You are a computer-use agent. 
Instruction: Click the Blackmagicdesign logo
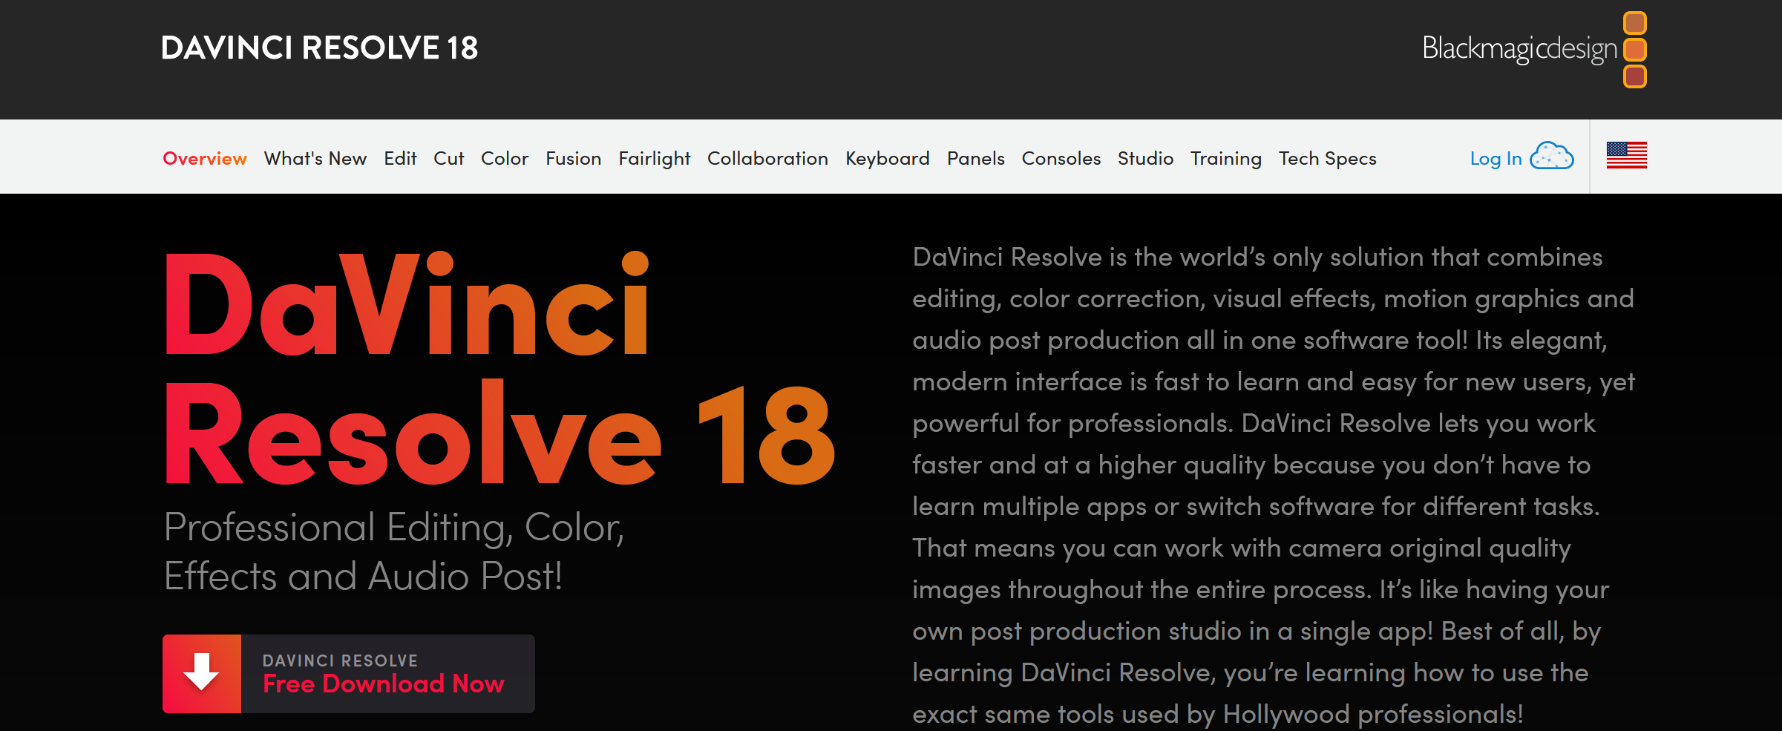[1534, 50]
